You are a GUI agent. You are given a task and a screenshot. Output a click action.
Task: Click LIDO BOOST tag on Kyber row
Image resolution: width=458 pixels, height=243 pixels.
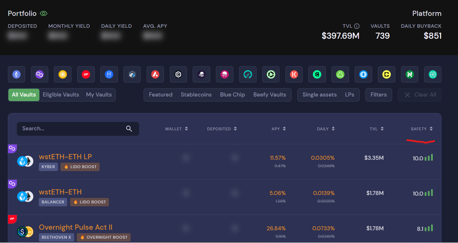pyautogui.click(x=80, y=167)
